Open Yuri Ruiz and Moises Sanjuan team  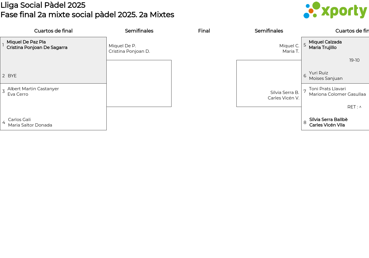click(326, 76)
